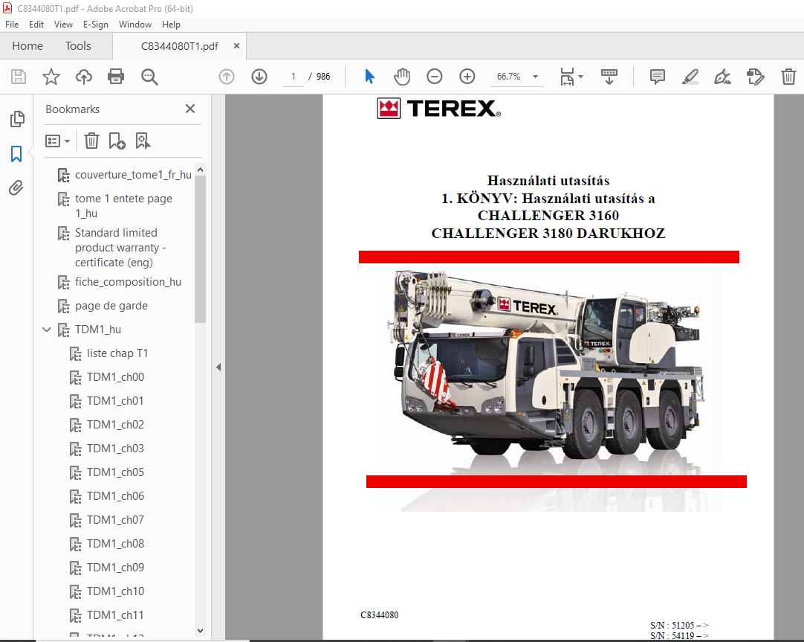Open the Window menu
804x642 pixels.
click(135, 24)
